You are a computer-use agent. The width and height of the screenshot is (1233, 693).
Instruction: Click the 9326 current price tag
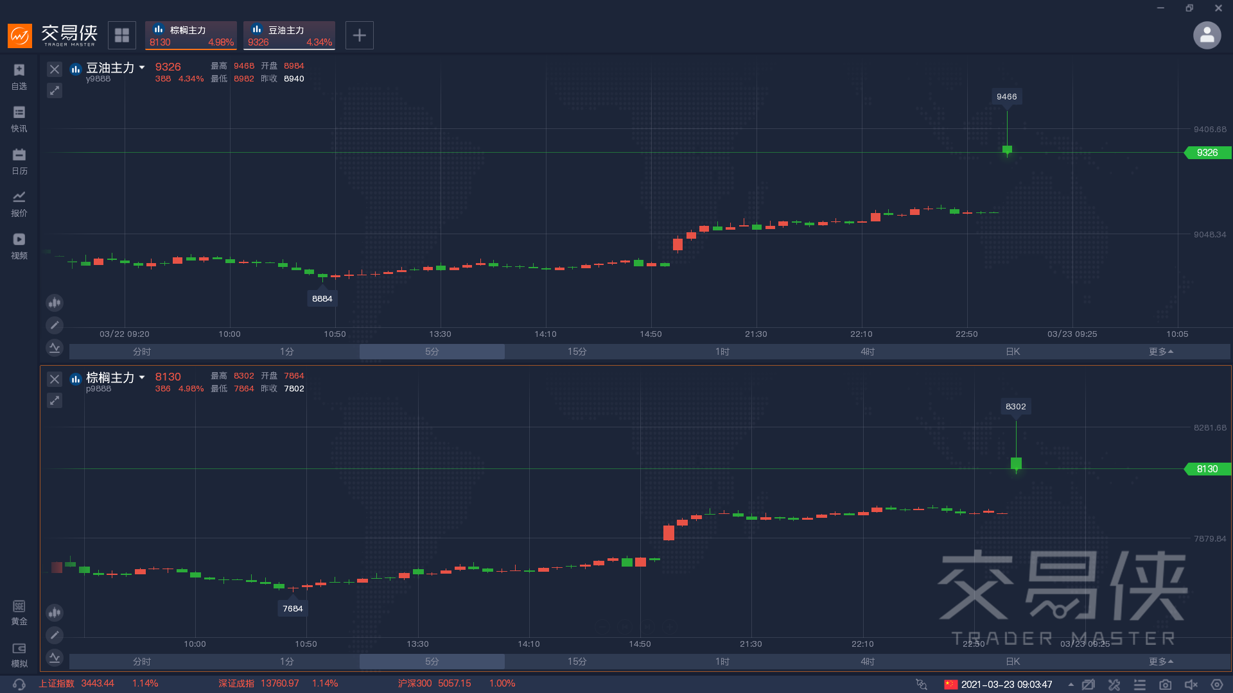click(x=1207, y=153)
